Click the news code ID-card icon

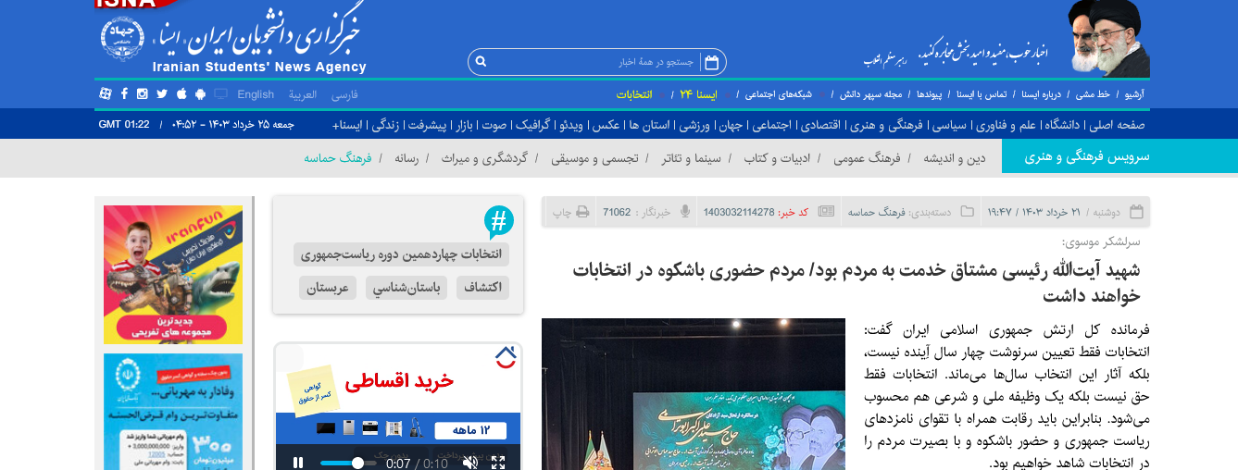pos(826,212)
